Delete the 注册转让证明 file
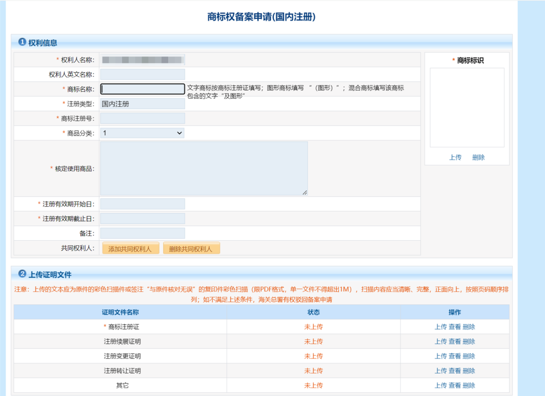 469,371
